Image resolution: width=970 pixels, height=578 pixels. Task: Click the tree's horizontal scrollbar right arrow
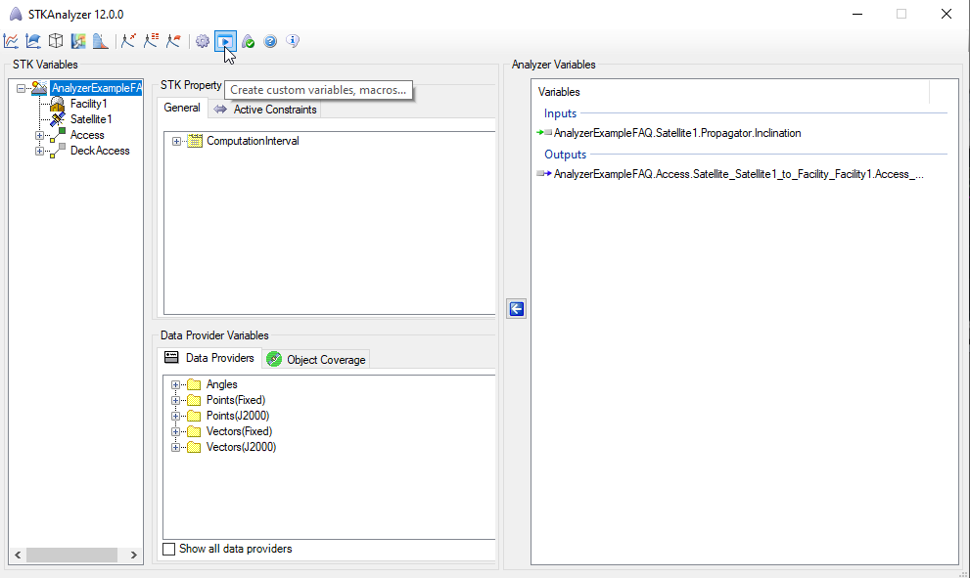click(134, 556)
